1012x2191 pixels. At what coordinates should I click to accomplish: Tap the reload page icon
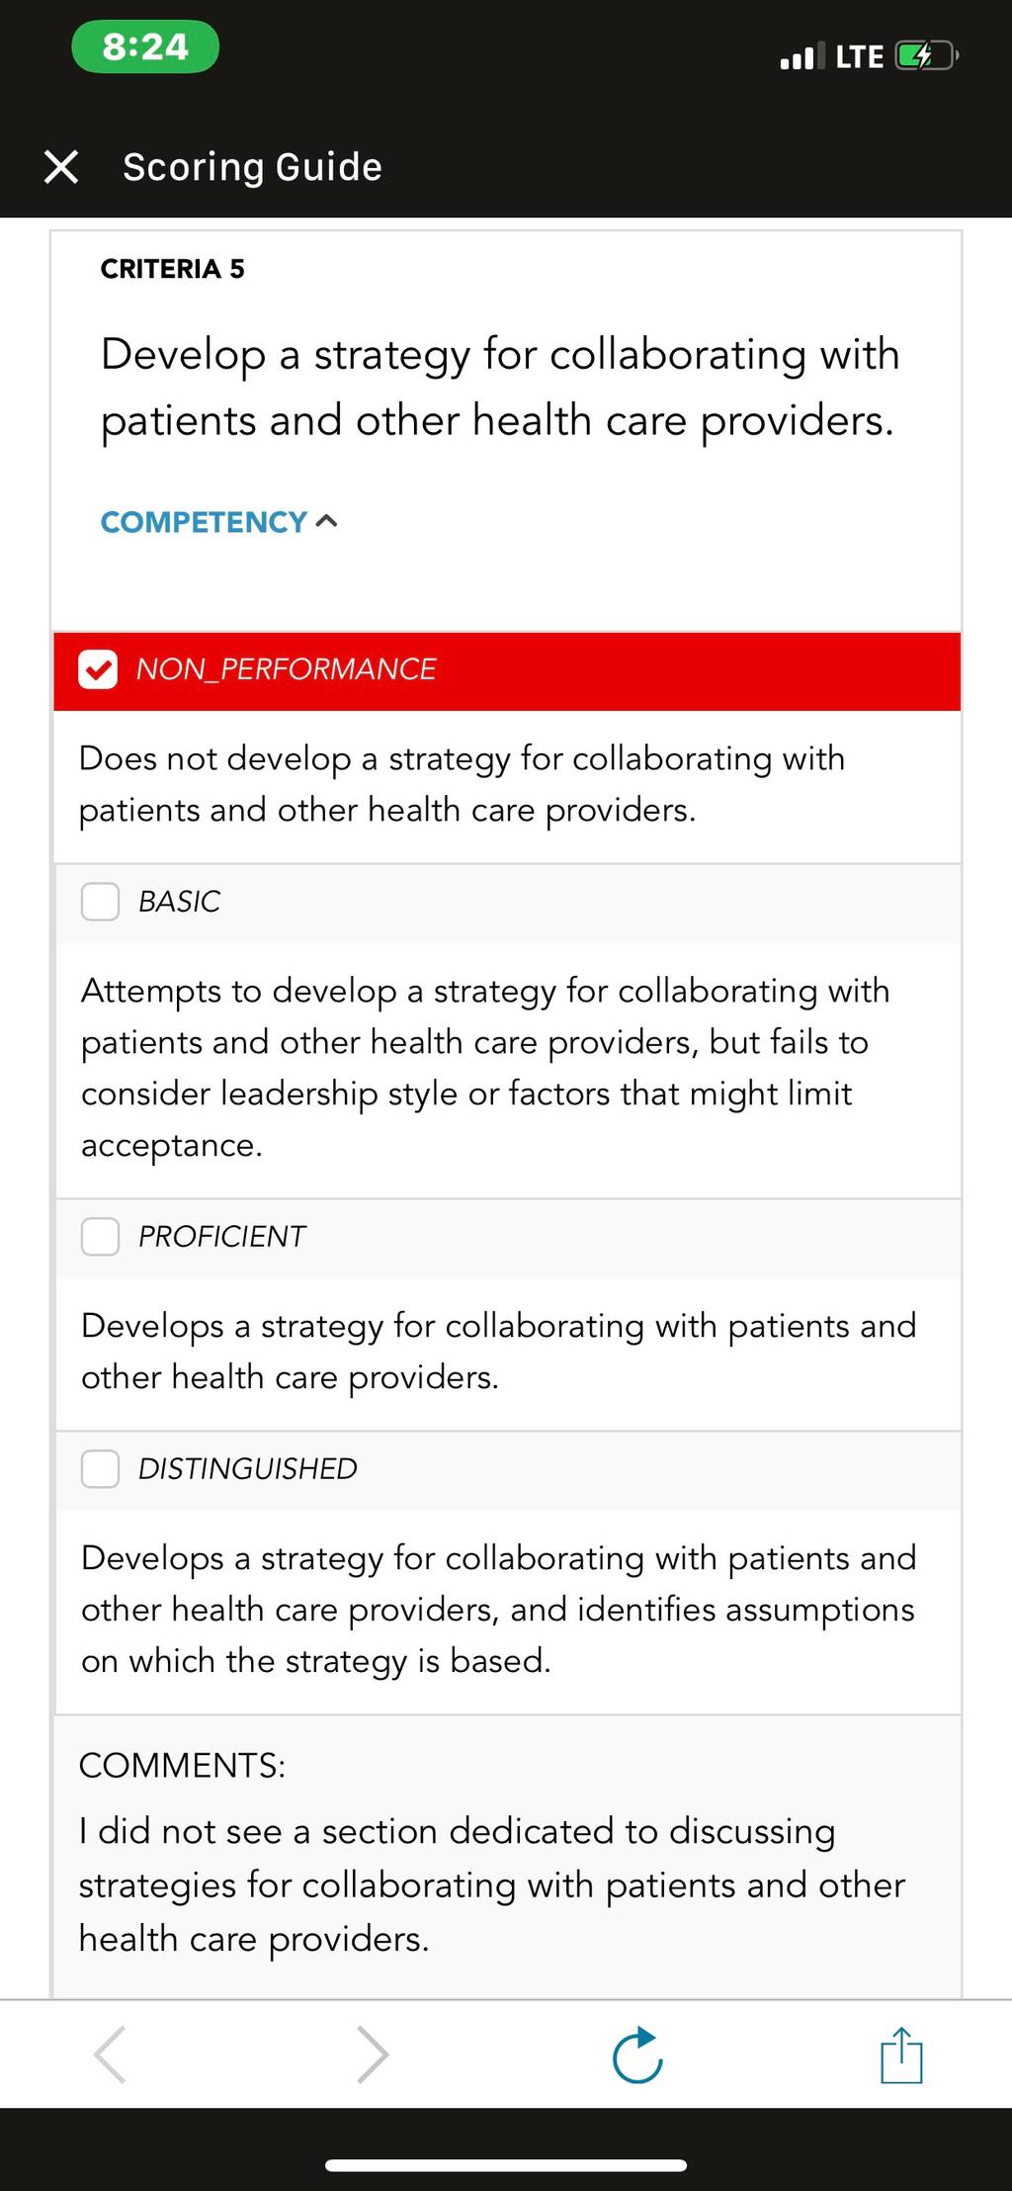pyautogui.click(x=637, y=2056)
